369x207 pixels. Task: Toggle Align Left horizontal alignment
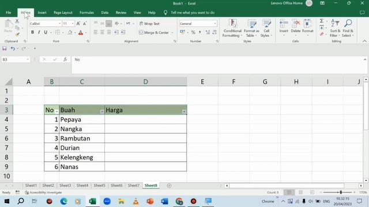click(96, 32)
